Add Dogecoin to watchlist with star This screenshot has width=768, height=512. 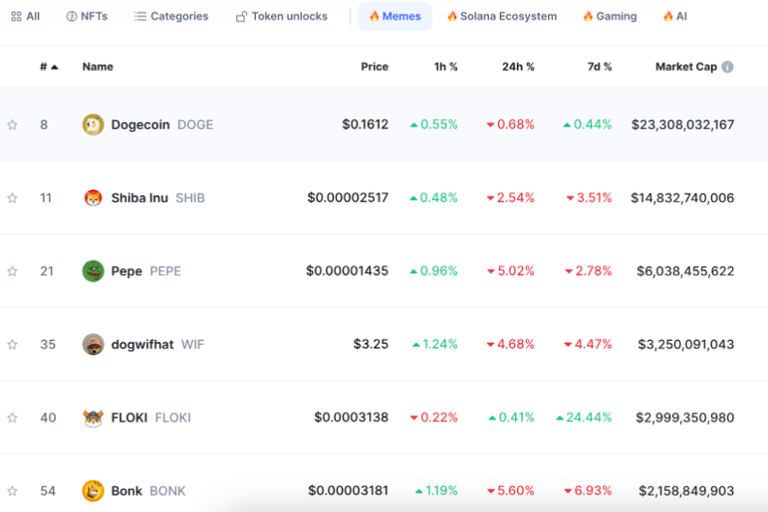pos(13,125)
